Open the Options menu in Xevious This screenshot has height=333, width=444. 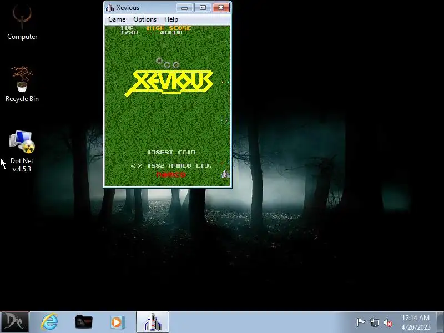tap(145, 19)
